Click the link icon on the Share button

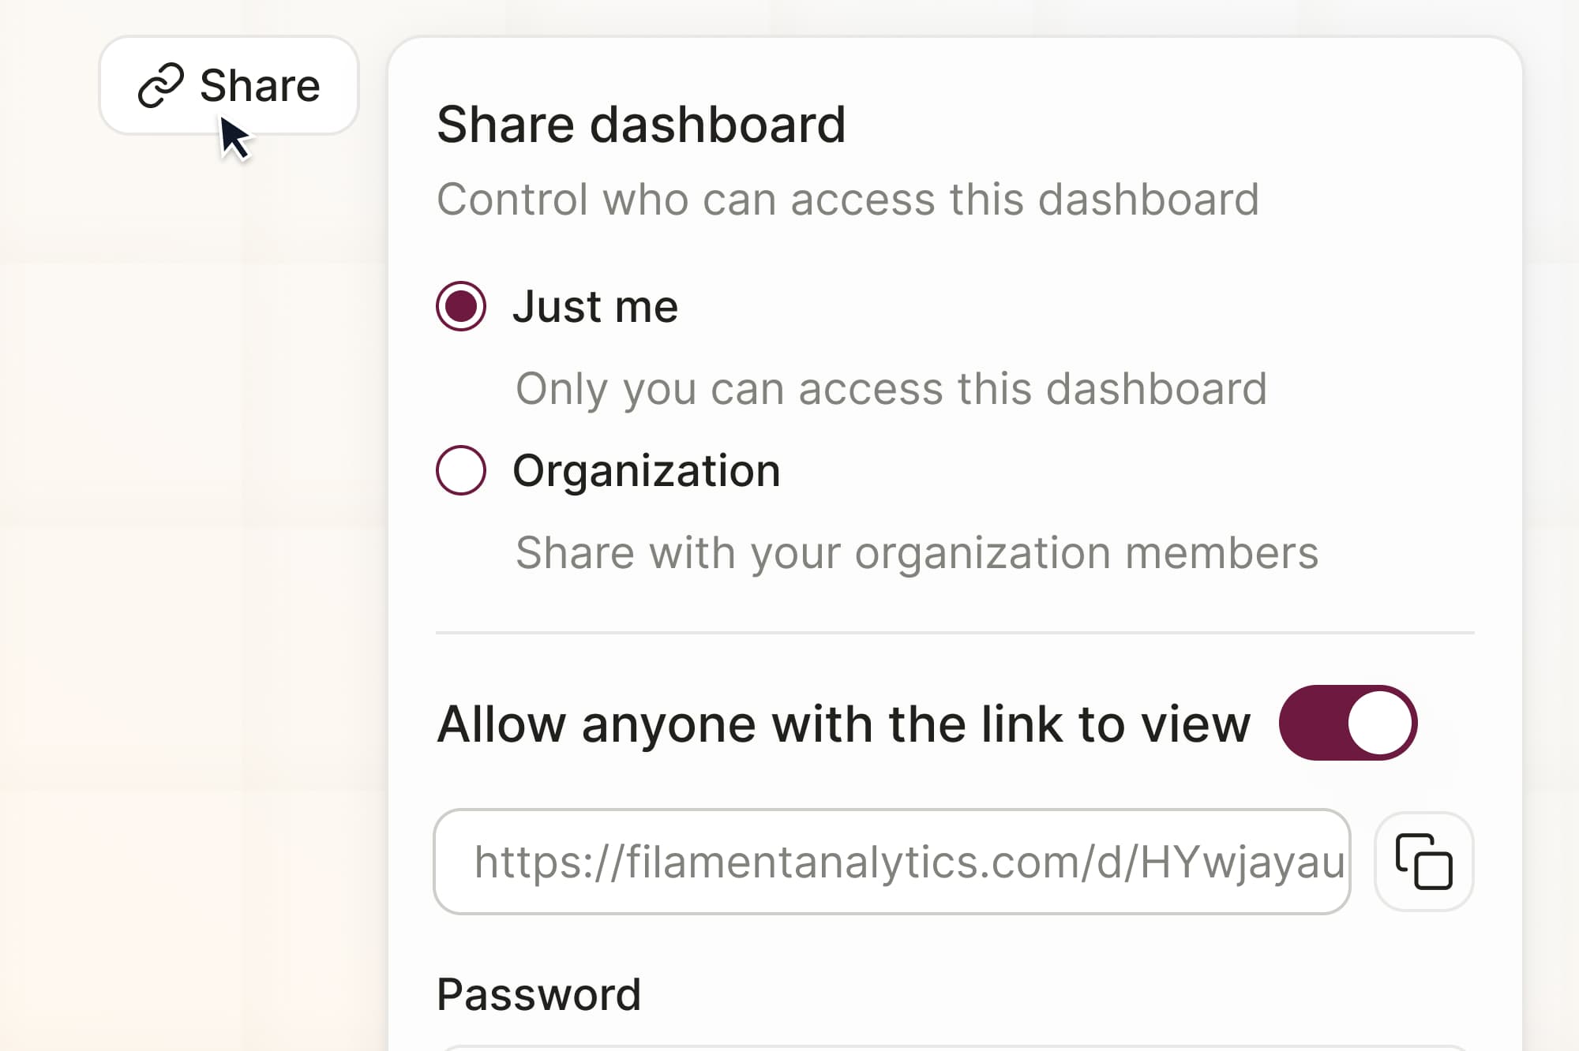[160, 85]
